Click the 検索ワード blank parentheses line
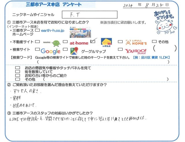The height and width of the screenshot is (142, 185). 103,62
